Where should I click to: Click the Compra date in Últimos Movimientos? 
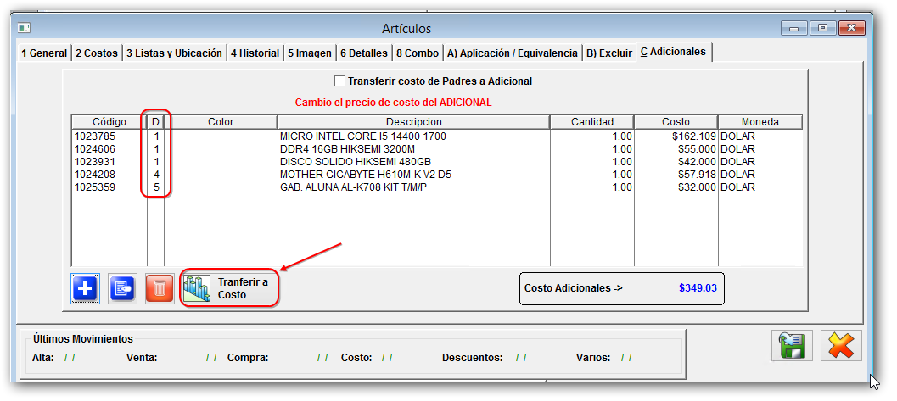pos(322,358)
